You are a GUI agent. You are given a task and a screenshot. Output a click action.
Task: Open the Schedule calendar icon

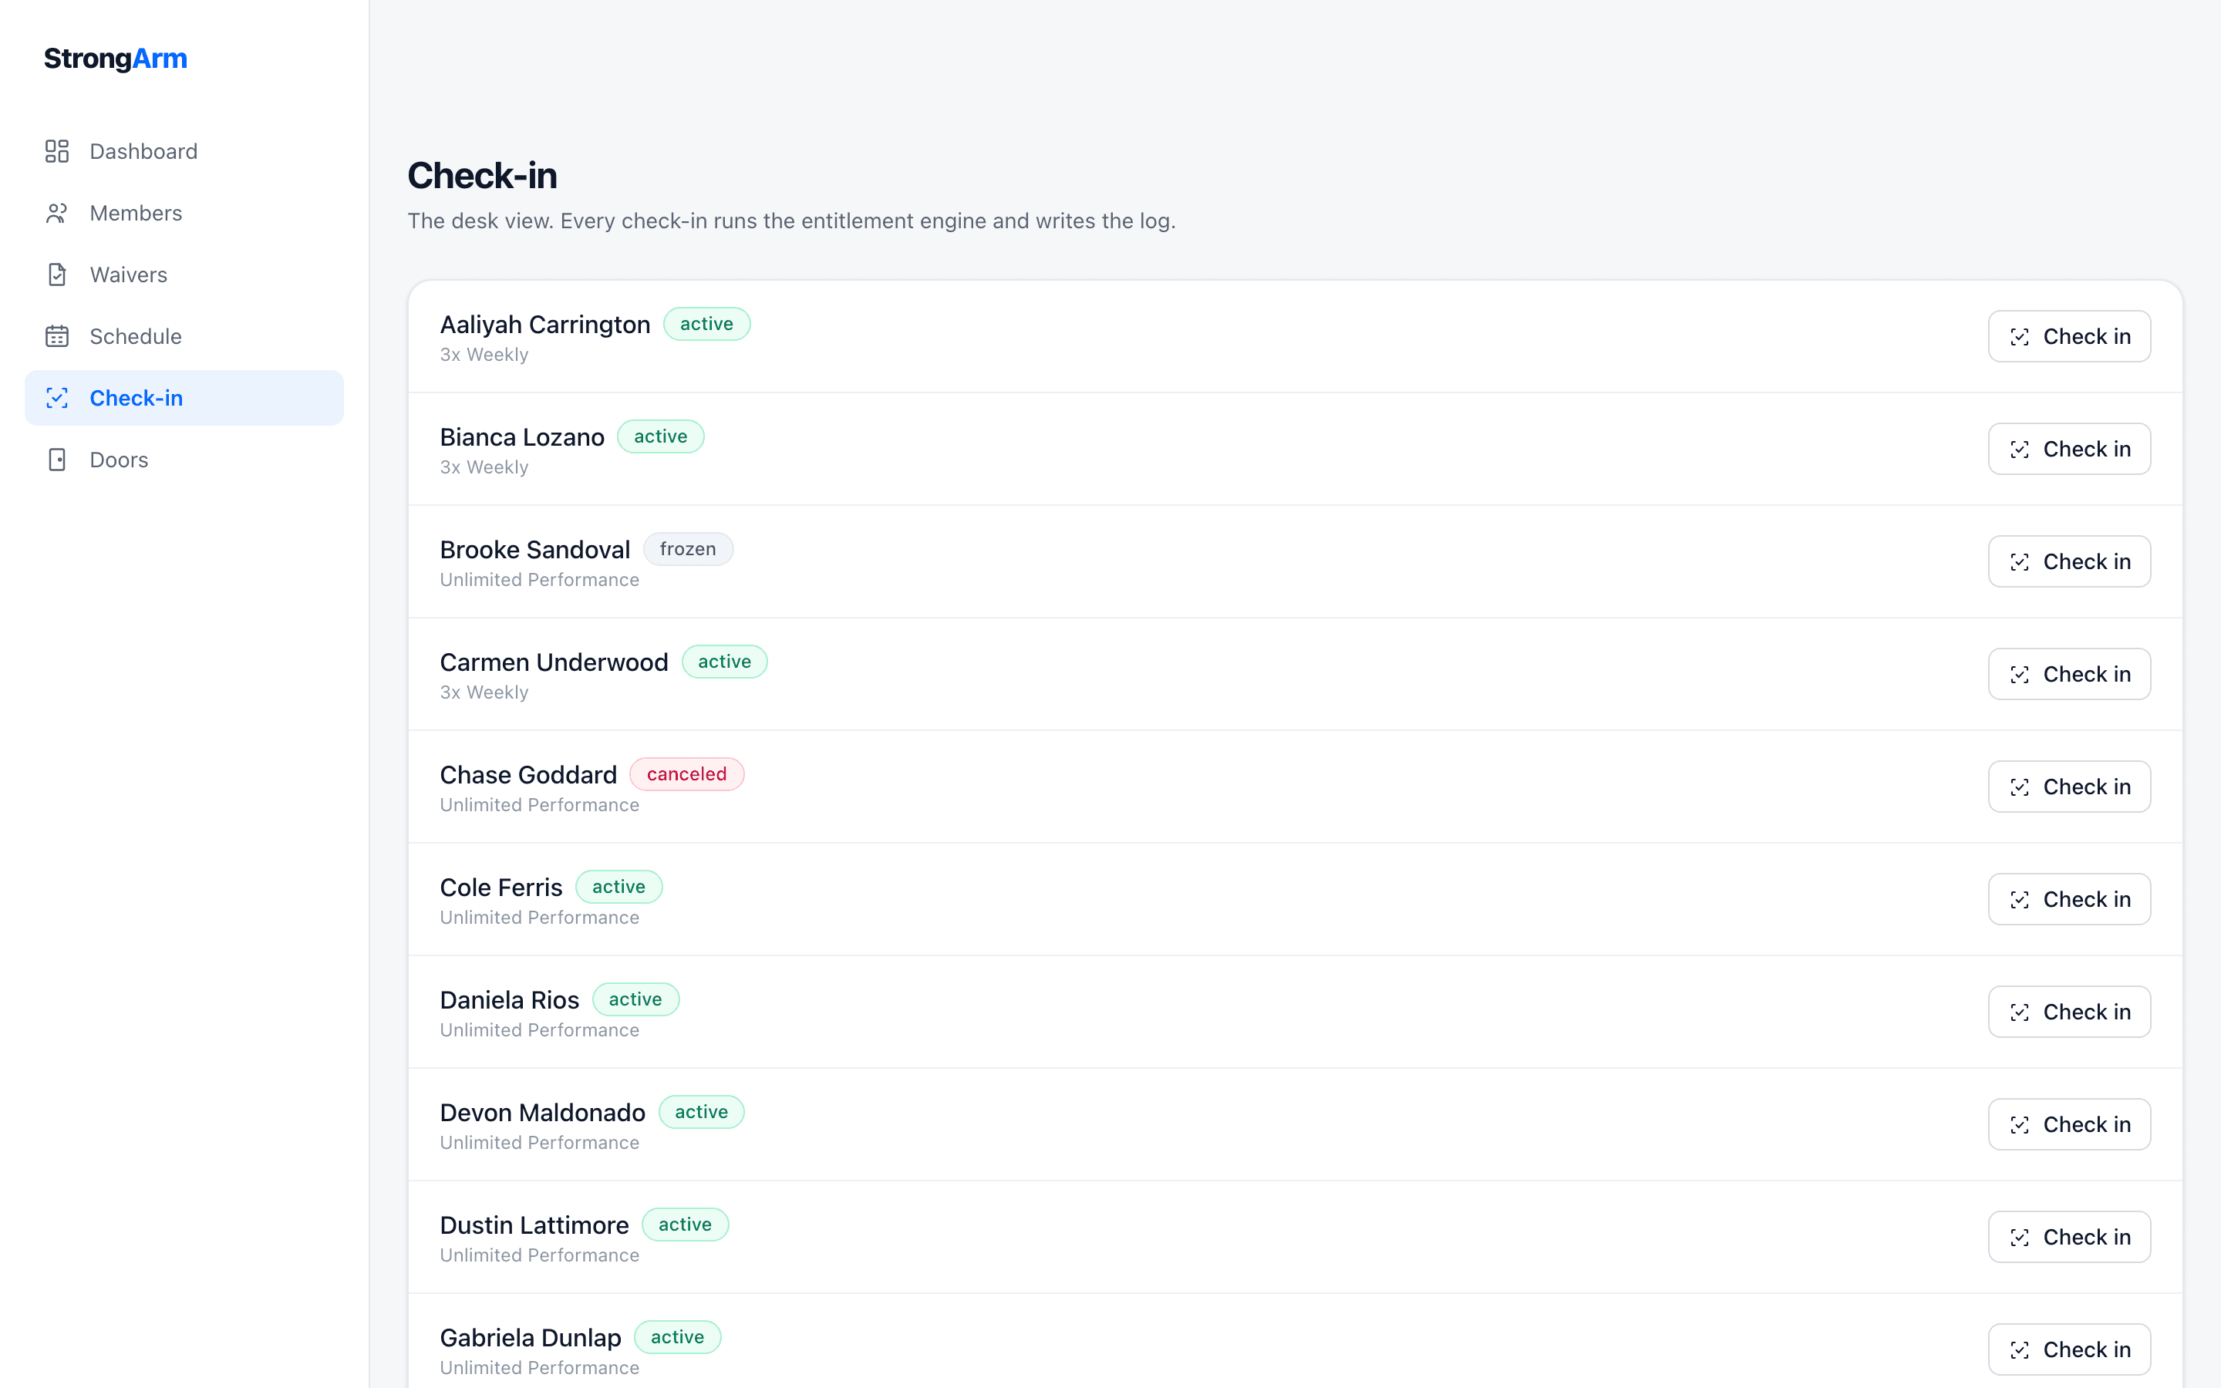click(57, 336)
